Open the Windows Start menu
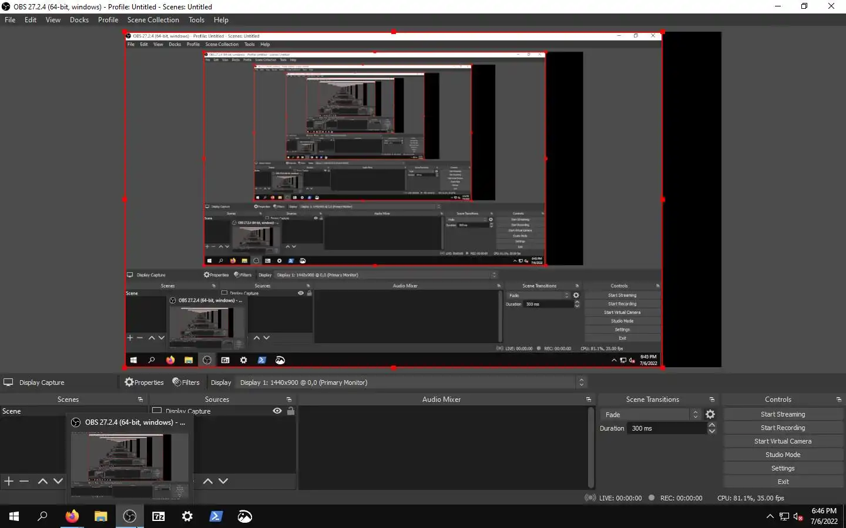846x528 pixels. [14, 516]
